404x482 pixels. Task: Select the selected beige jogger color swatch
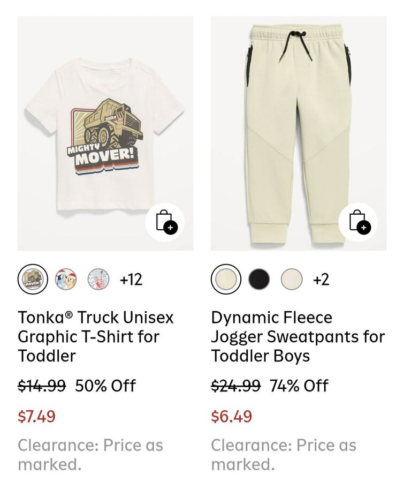(226, 279)
